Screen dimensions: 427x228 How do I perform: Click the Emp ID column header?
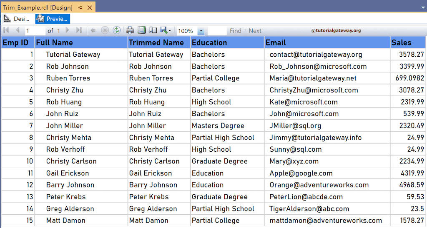pyautogui.click(x=18, y=43)
